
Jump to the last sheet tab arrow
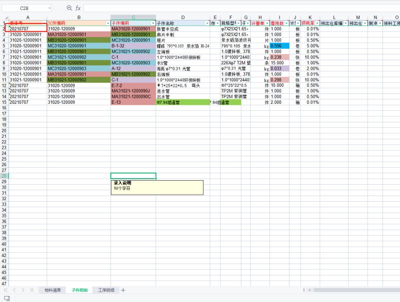[x=31, y=290]
